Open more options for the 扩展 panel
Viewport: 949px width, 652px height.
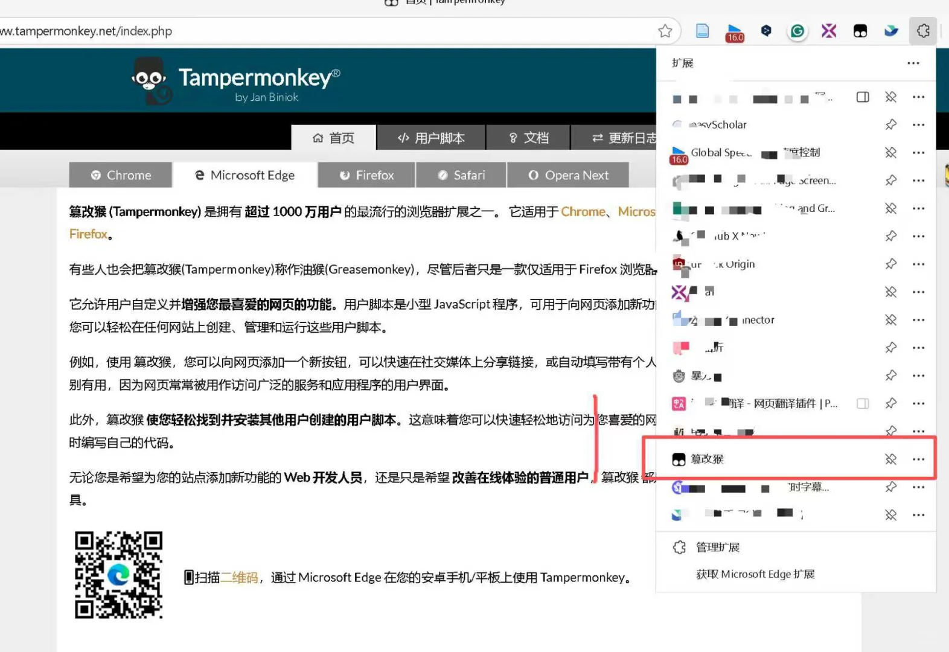913,63
